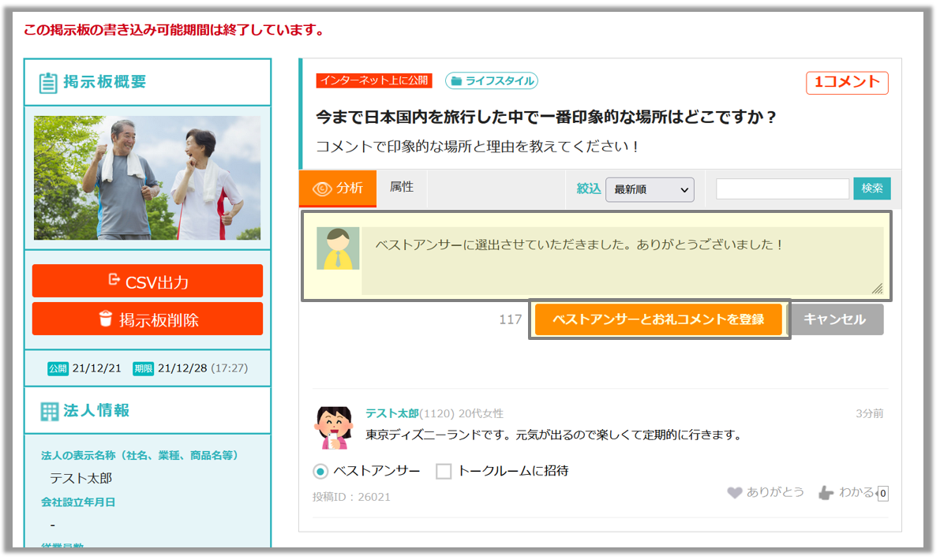Click the 公開 date 21/12/21
This screenshot has width=940, height=560.
click(x=96, y=369)
